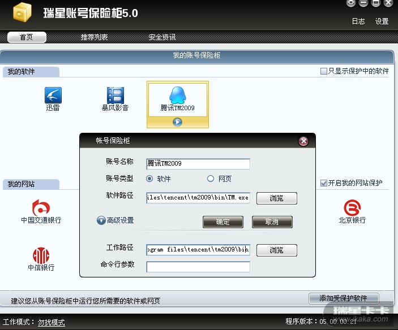
Task: Select the 网页 account type radio button
Action: pos(211,179)
